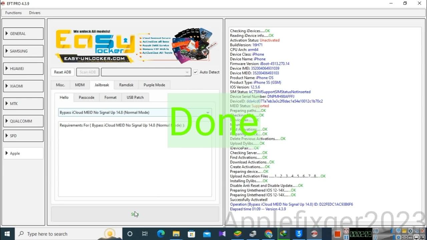Viewport: 427px width, 240px height.
Task: Expand the HUAWEI section
Action: point(23,68)
